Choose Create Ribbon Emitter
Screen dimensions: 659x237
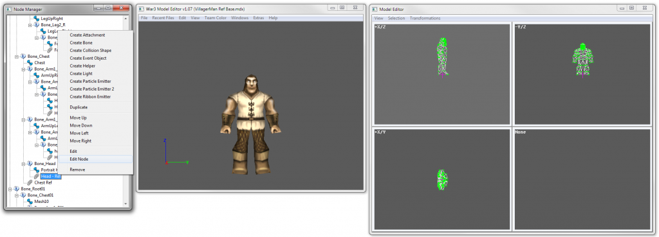[90, 96]
